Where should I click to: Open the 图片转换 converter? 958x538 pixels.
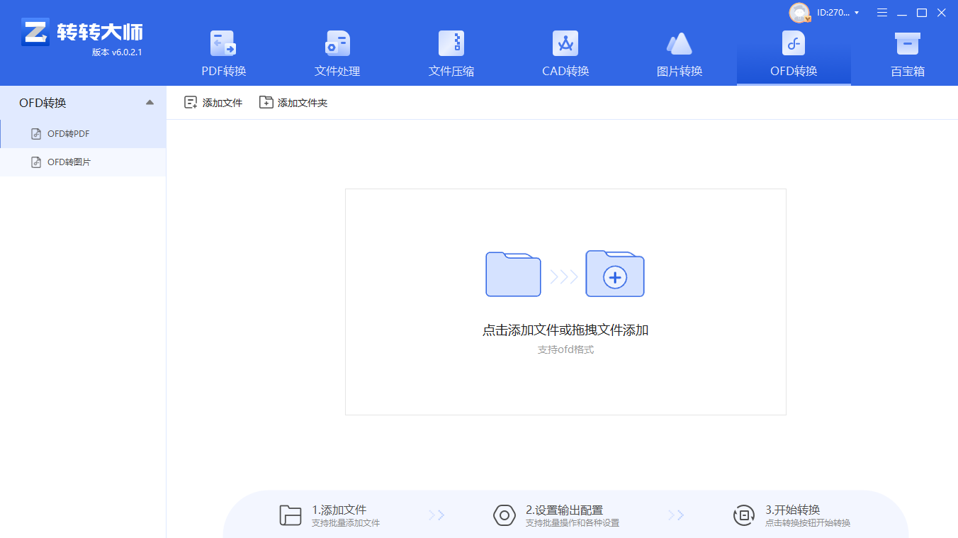coord(679,53)
